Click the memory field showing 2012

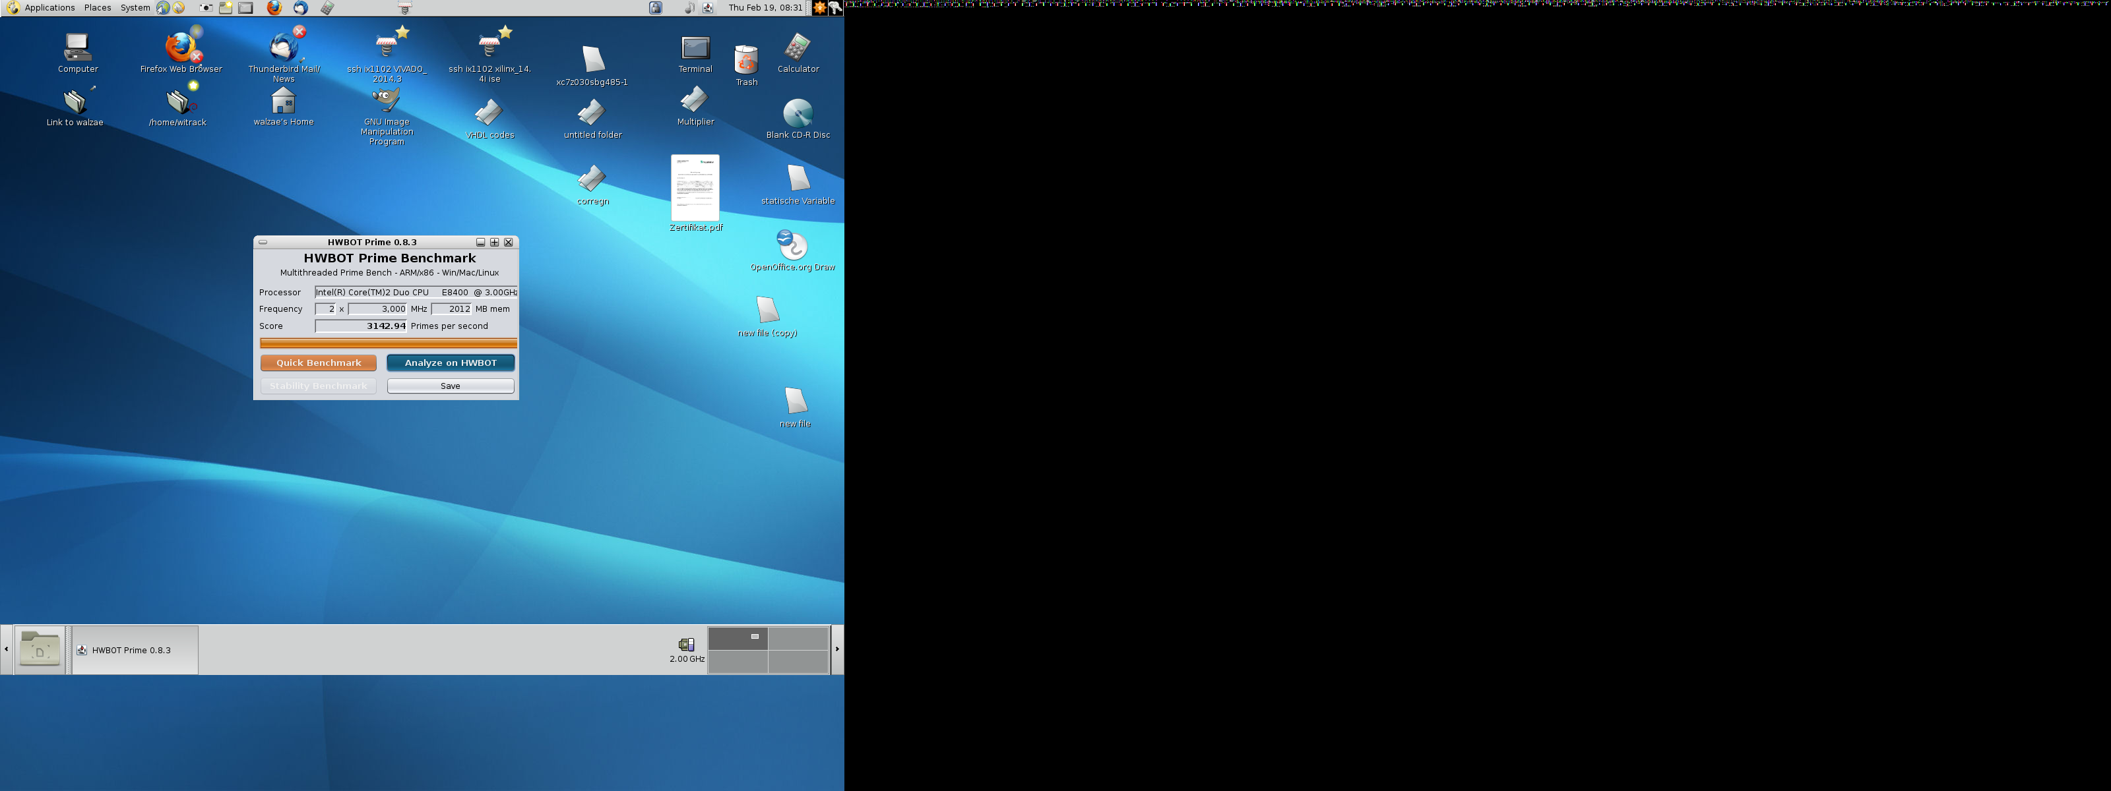[x=451, y=308]
